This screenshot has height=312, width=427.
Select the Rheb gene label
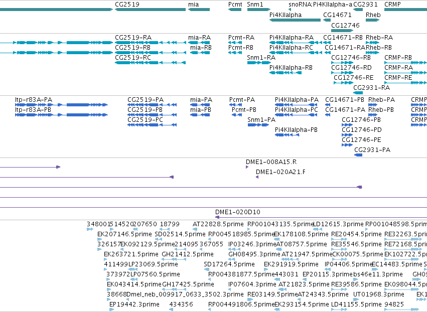373,15
